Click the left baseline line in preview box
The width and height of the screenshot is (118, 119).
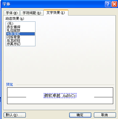[x=17, y=97]
